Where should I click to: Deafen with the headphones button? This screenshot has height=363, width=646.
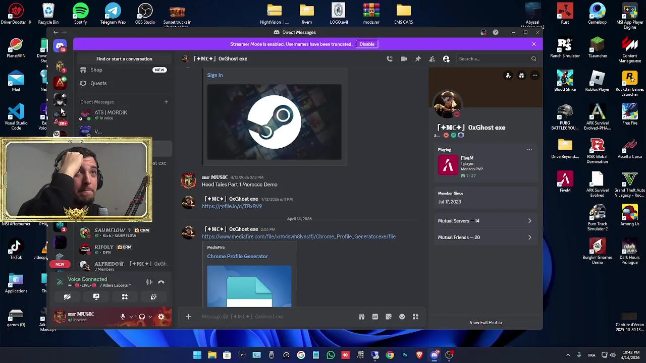pyautogui.click(x=142, y=317)
